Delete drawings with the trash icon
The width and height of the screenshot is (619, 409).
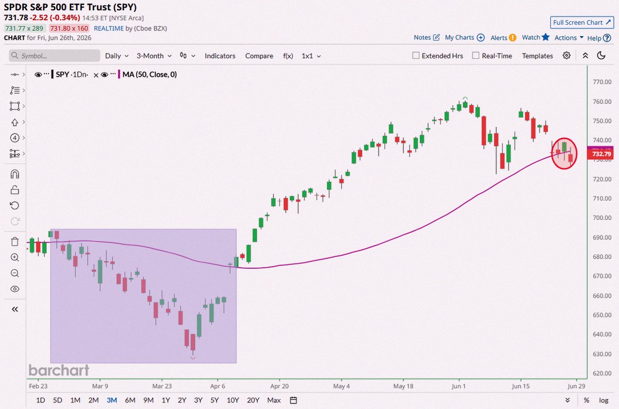point(14,241)
